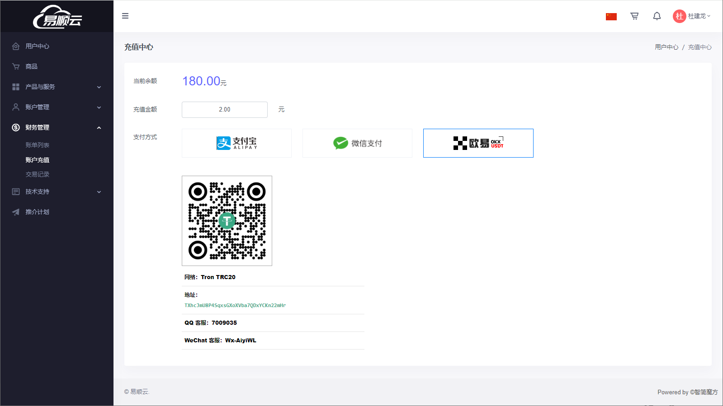723x406 pixels.
Task: Click the 网络: Tron TRC20 text
Action: click(210, 277)
